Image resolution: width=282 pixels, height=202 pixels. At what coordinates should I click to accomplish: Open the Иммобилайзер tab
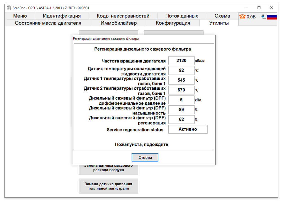coord(118,23)
